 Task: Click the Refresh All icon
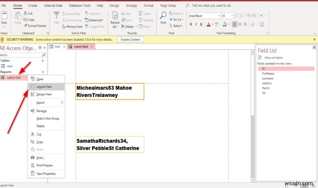point(115,16)
